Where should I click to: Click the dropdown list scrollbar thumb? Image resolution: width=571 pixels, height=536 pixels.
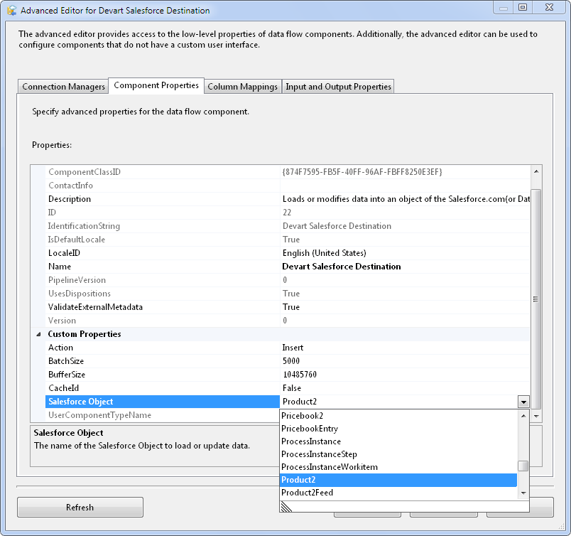coord(523,466)
